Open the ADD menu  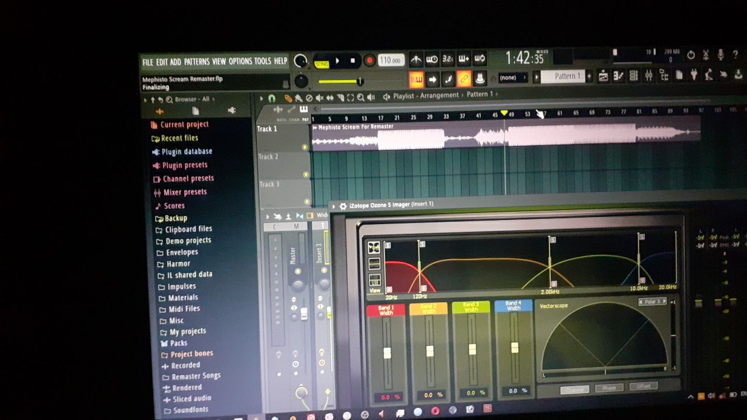176,62
